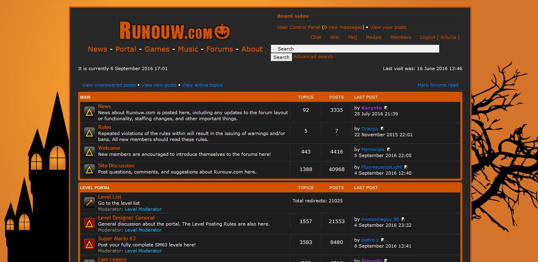Click inside the Search text field
The height and width of the screenshot is (262, 538).
[355, 49]
